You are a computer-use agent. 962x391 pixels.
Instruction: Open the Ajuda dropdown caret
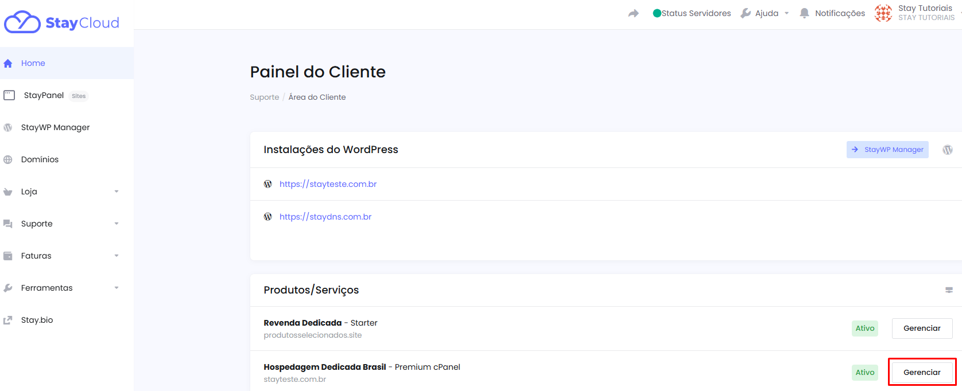787,13
